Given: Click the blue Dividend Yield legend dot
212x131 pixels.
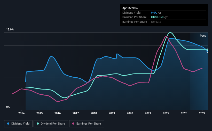Looking at the screenshot, I should [x=8, y=124].
